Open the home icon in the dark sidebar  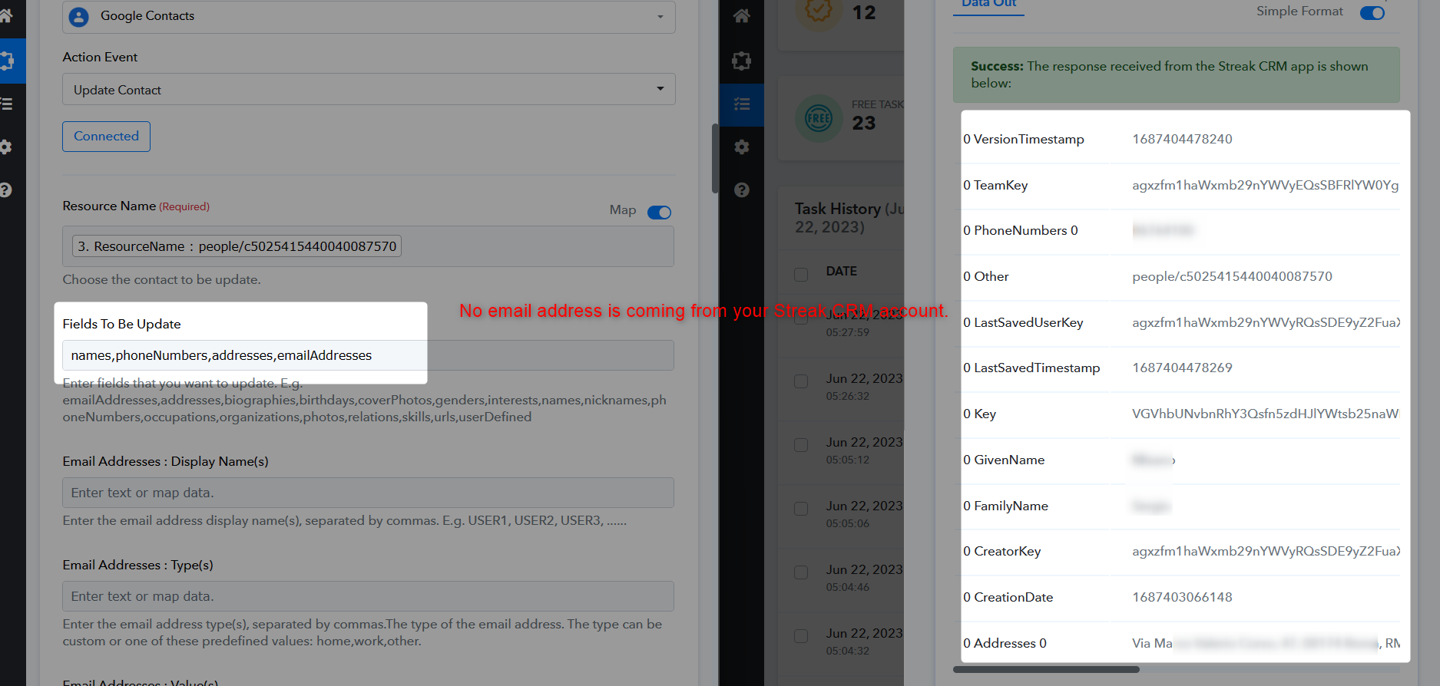[x=741, y=15]
